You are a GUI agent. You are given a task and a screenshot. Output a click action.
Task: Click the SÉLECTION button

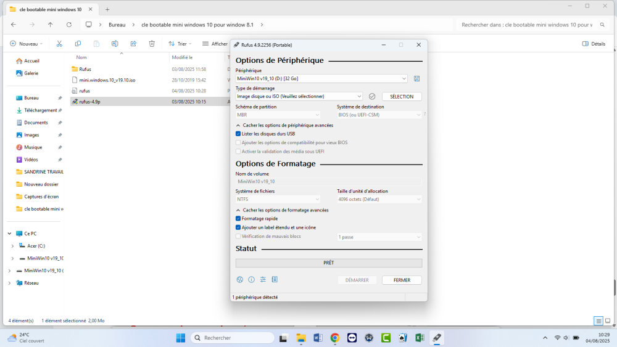click(402, 96)
